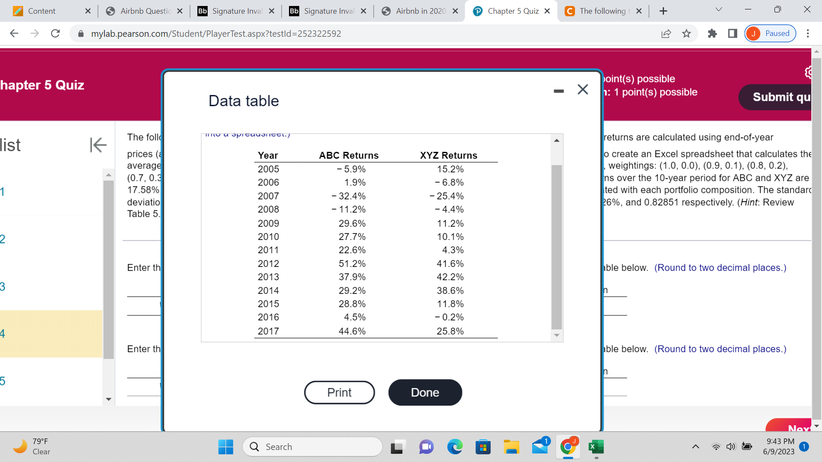The image size is (822, 462).
Task: Minimize the Data table dialog
Action: pyautogui.click(x=558, y=91)
